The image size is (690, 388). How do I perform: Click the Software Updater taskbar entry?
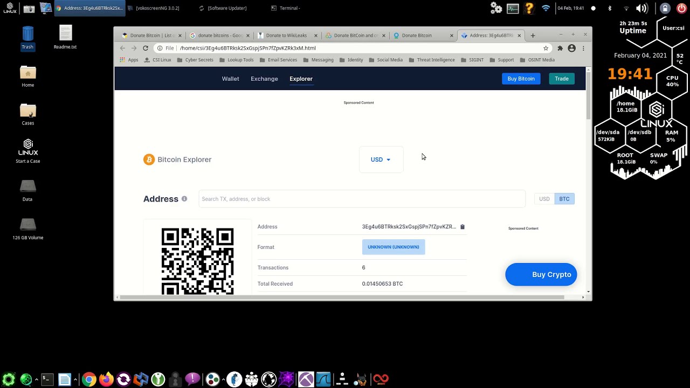223,8
